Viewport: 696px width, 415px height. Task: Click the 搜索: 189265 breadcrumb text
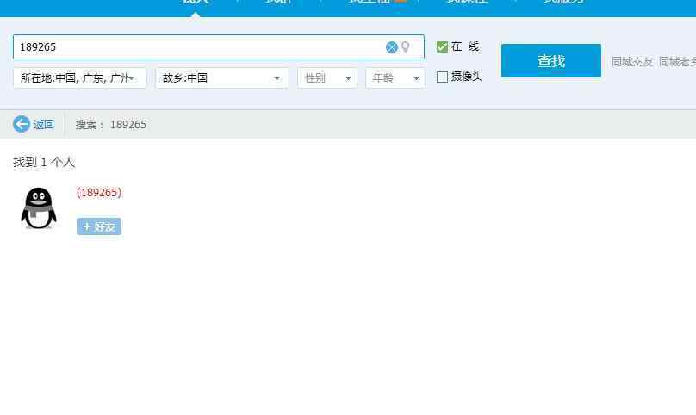[111, 124]
